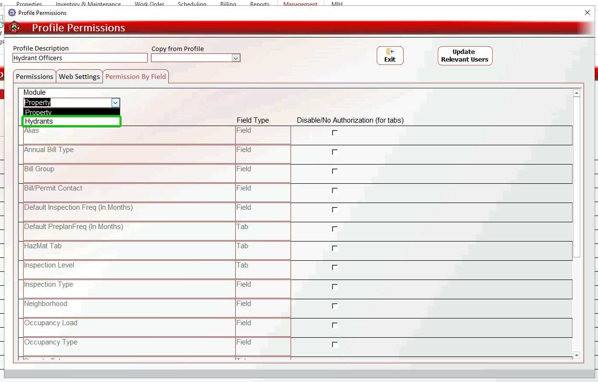Click the Update Relevant Users button
This screenshot has width=598, height=382.
tap(465, 56)
